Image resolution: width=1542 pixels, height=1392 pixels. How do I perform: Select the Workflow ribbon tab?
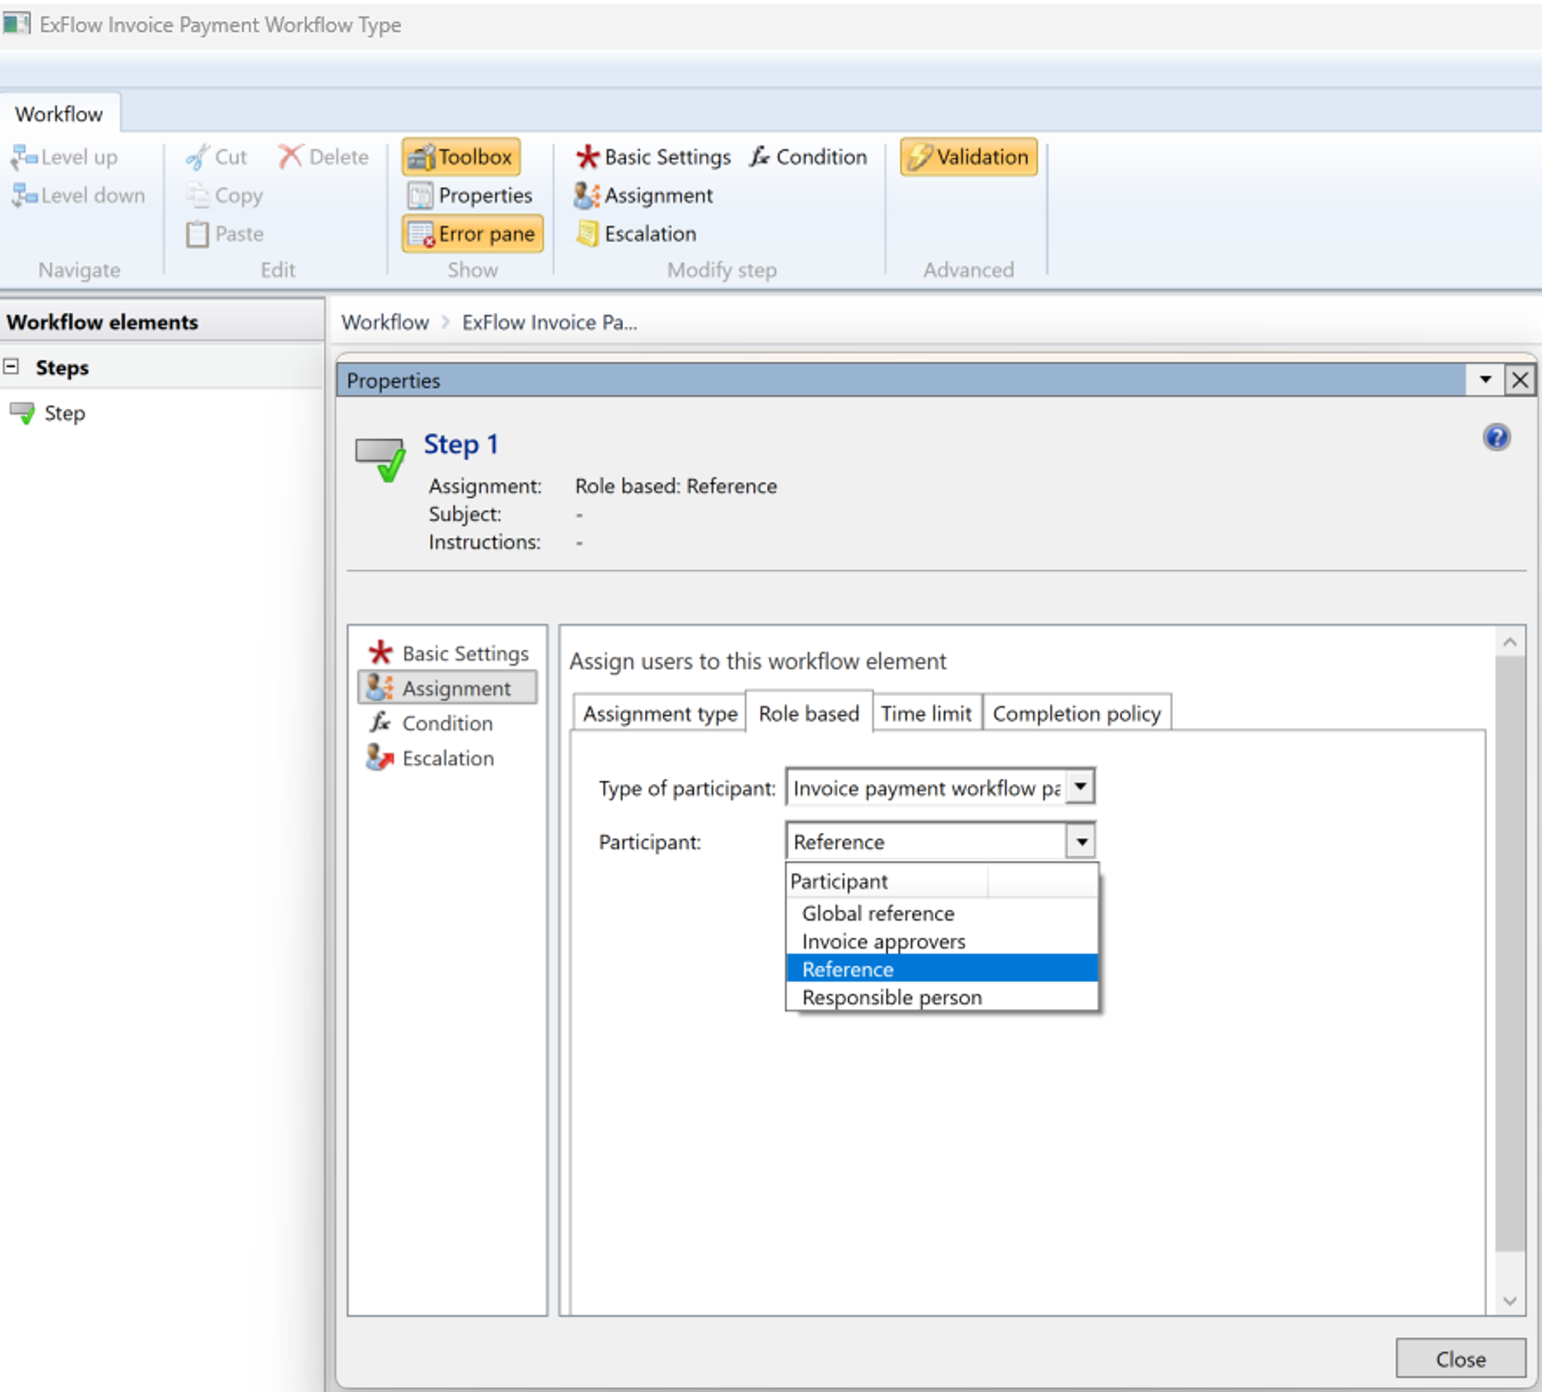(59, 114)
